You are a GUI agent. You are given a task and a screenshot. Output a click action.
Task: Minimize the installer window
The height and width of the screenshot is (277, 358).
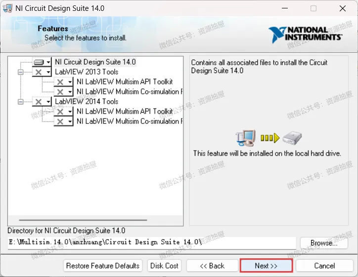(x=285, y=8)
